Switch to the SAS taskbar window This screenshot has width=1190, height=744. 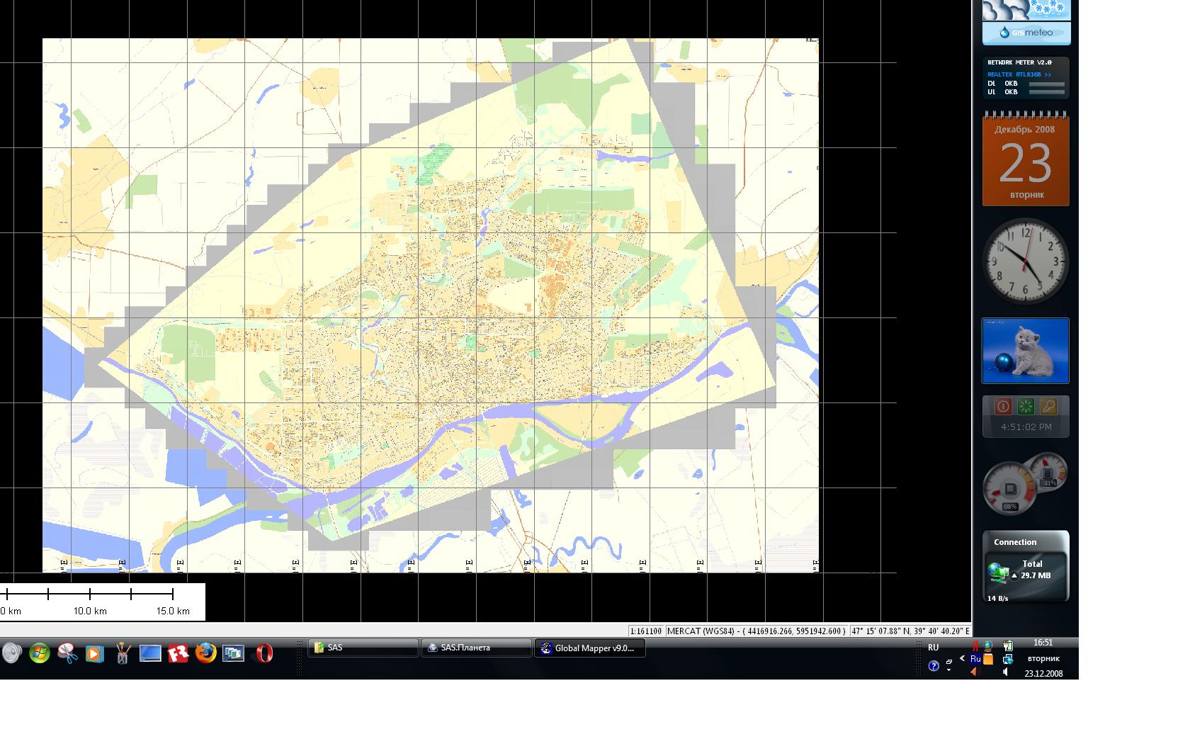pyautogui.click(x=363, y=648)
